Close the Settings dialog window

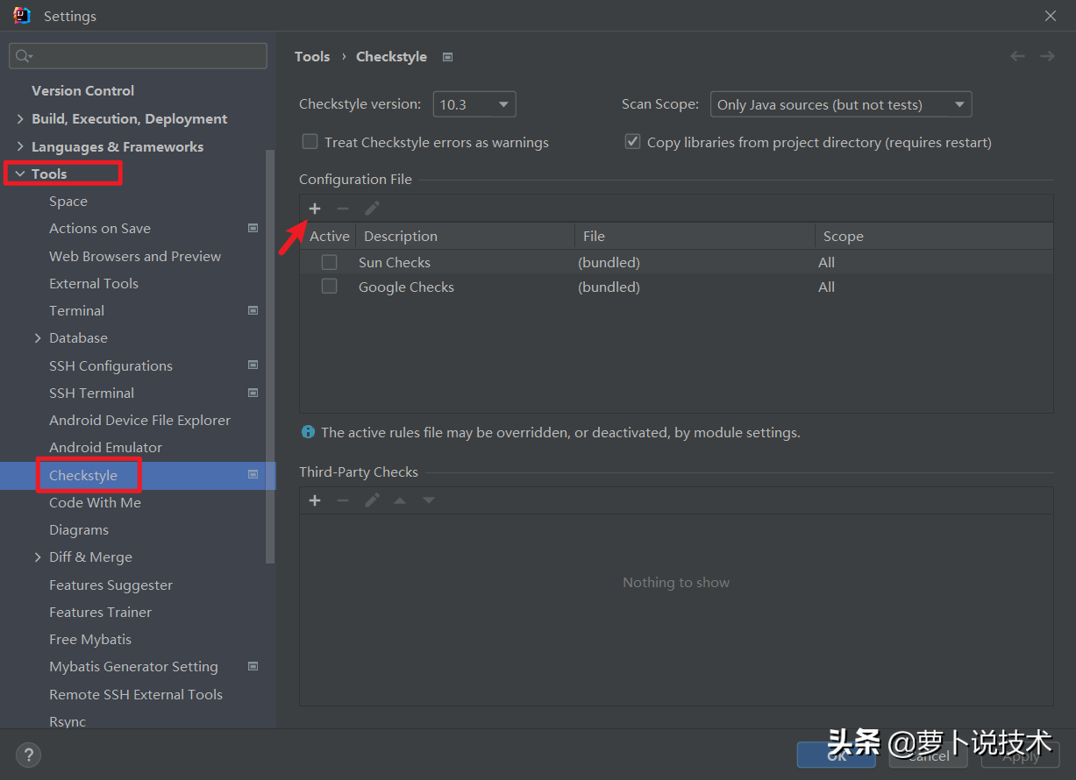(1051, 16)
